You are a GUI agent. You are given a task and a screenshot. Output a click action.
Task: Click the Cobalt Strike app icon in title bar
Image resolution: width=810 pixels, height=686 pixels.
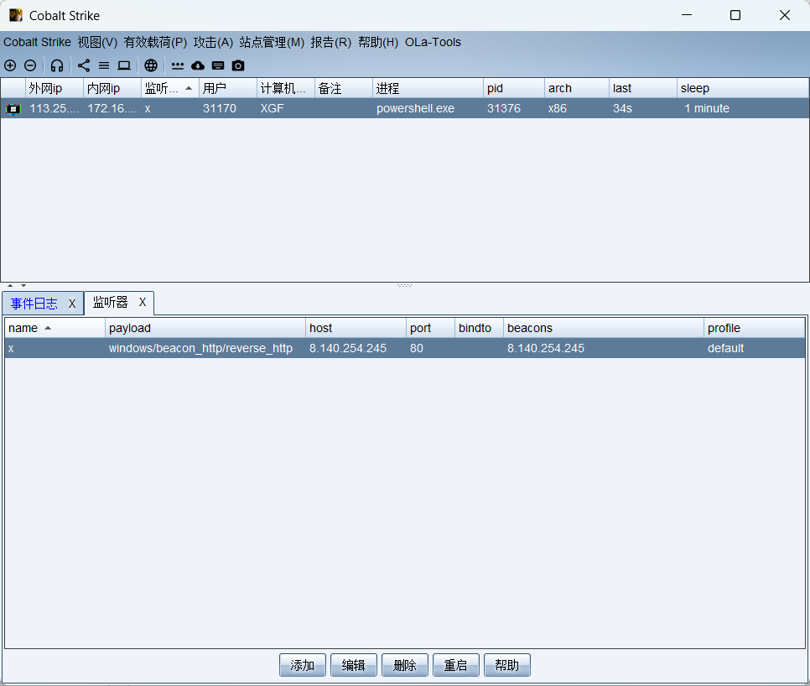coord(16,15)
